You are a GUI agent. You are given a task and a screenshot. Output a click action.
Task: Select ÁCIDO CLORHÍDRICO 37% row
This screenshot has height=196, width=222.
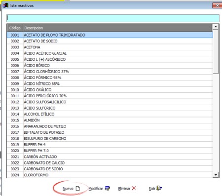point(110,72)
